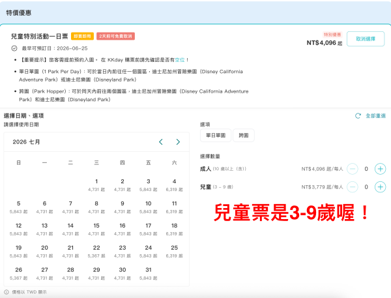Image resolution: width=391 pixels, height=298 pixels.
Task: Decrease child (兒童) ticket quantity
Action: pos(353,187)
